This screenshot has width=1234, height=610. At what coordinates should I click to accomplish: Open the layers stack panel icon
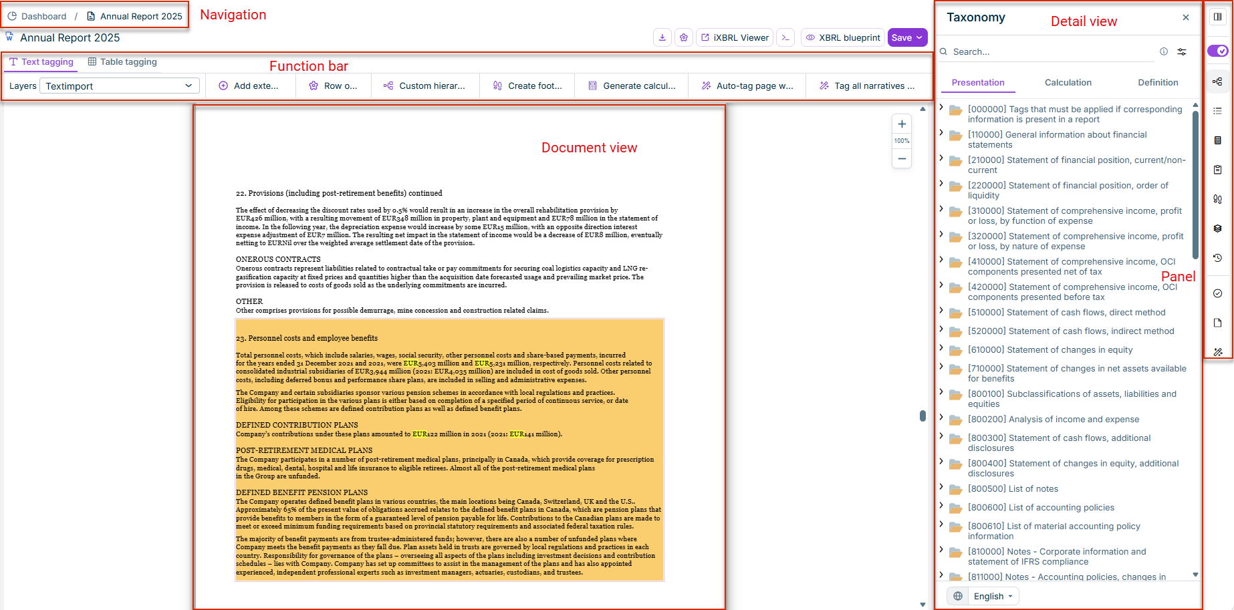pos(1218,228)
